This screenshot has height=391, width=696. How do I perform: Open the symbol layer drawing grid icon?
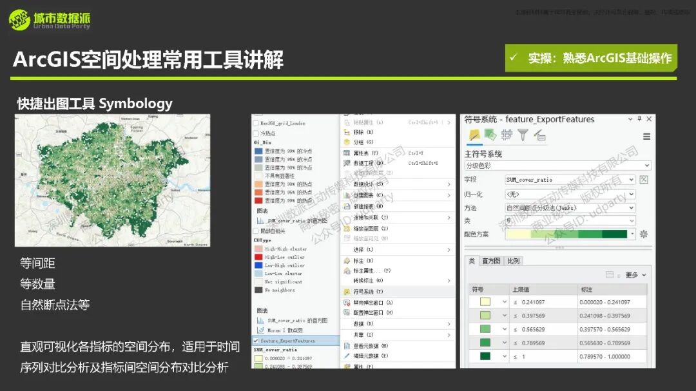pos(507,135)
